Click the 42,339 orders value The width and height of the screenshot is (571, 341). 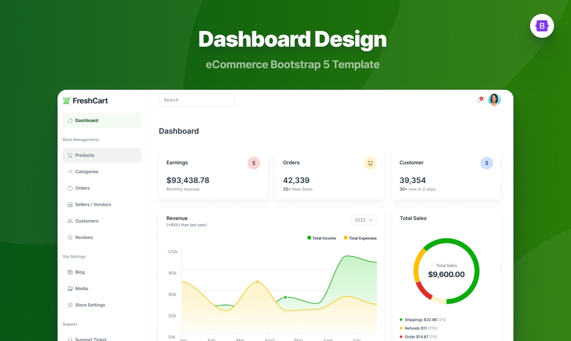click(x=296, y=180)
